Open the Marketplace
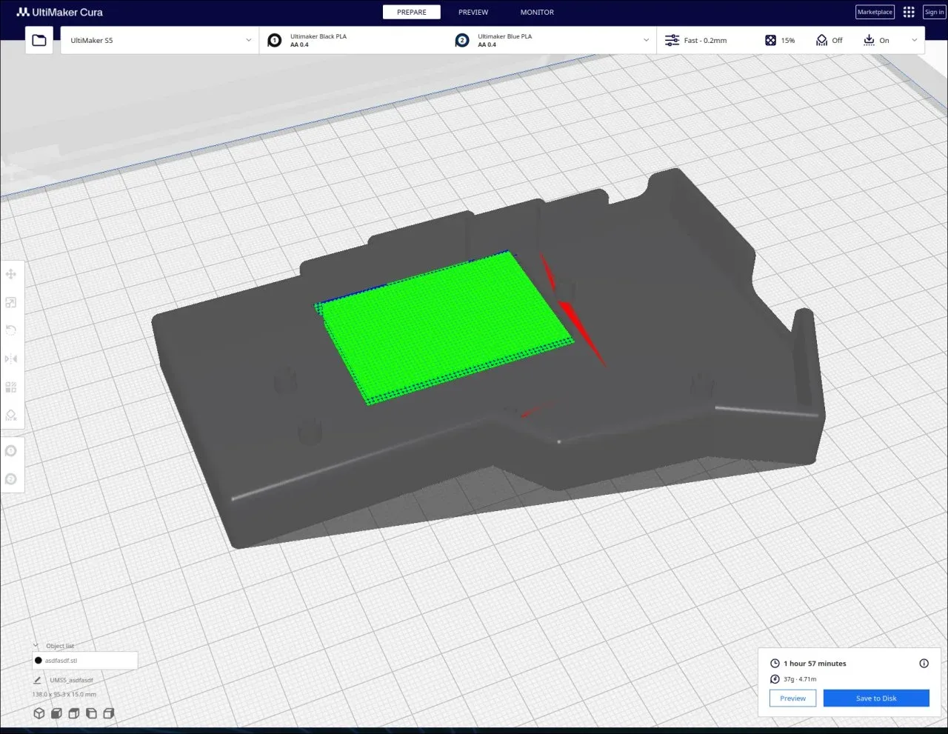The width and height of the screenshot is (948, 734). click(875, 12)
